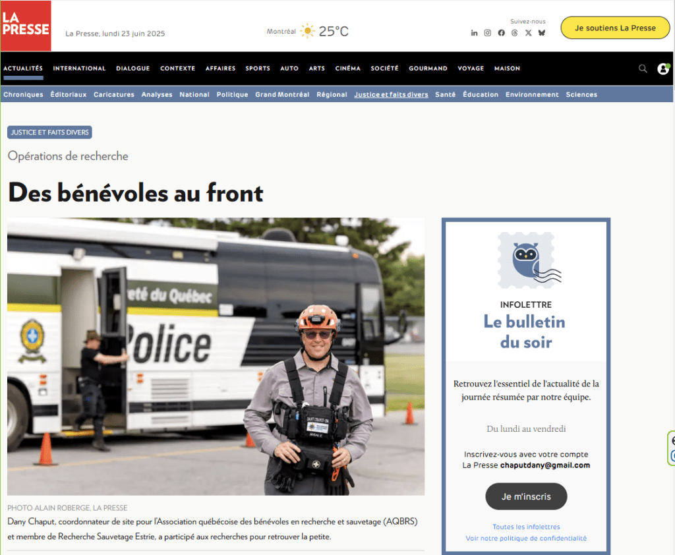The width and height of the screenshot is (675, 555).
Task: Open the Politique subsection tab
Action: coord(233,94)
